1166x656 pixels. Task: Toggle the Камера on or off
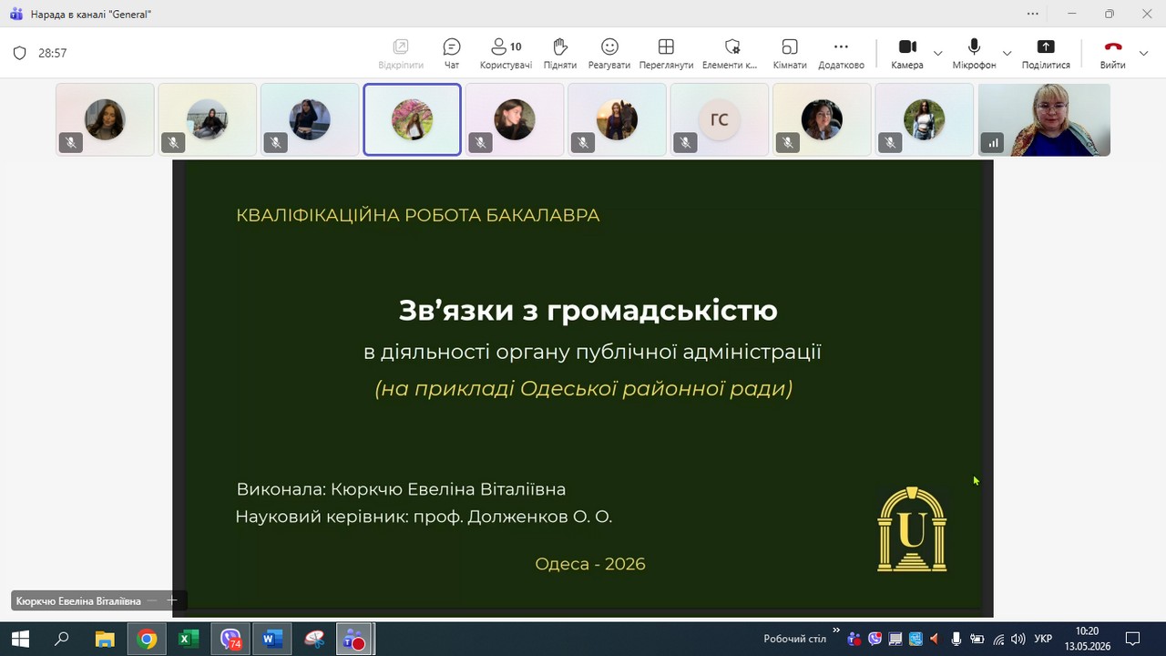click(907, 54)
